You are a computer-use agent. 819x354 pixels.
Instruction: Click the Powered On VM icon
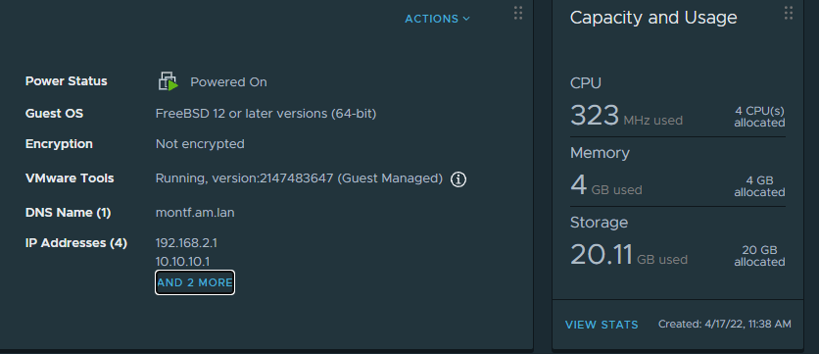pos(169,81)
